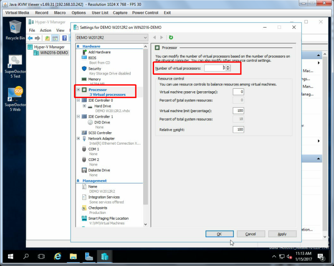The width and height of the screenshot is (334, 266).
Task: Increase the number of virtual processors
Action: [x=228, y=67]
